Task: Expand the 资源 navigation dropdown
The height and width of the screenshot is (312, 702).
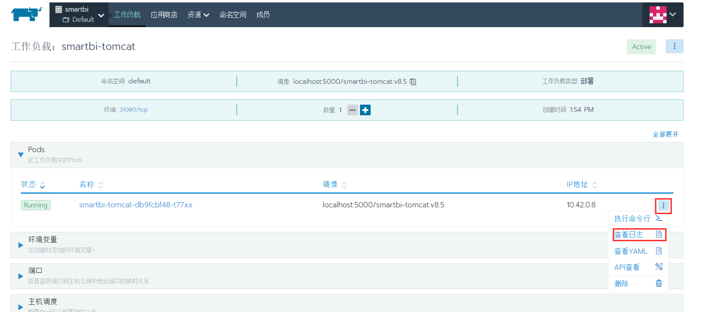Action: click(198, 15)
